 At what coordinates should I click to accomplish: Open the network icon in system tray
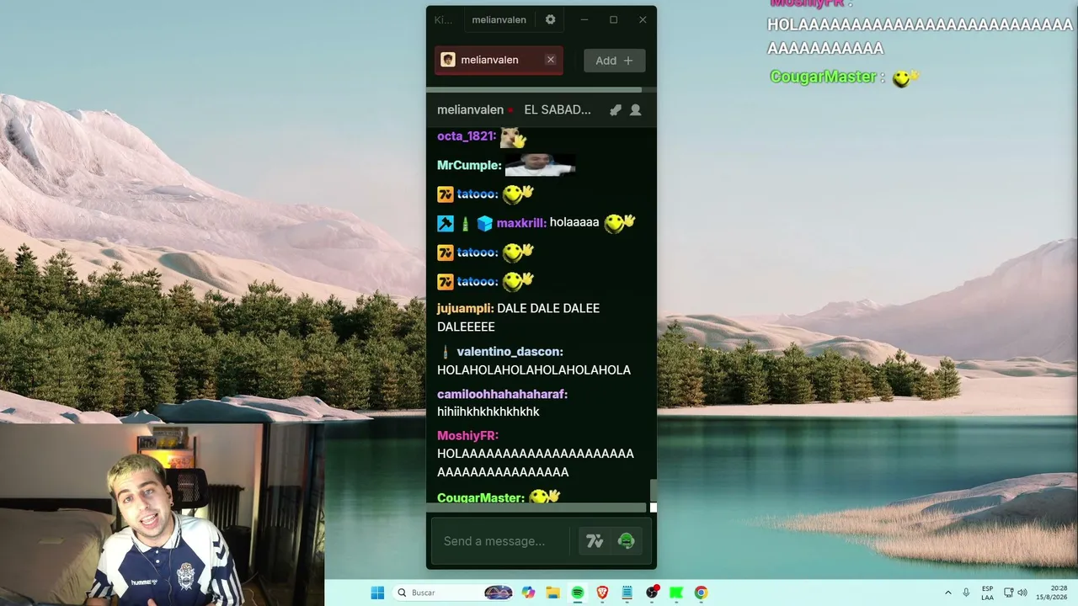click(x=1009, y=593)
